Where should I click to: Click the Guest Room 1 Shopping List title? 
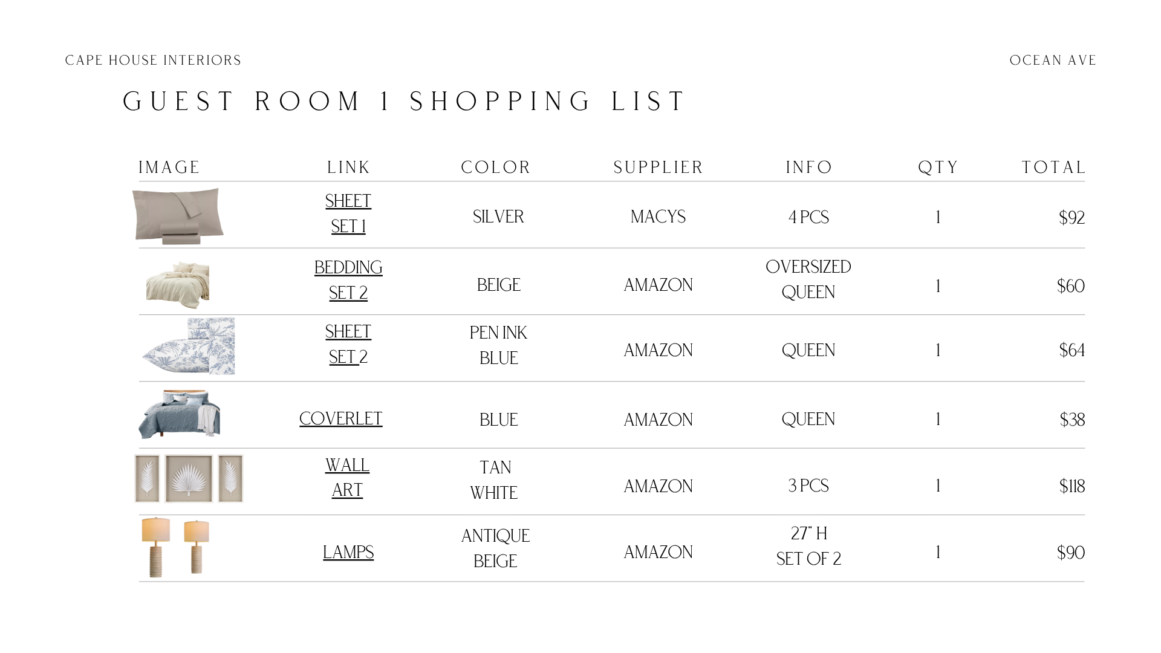coord(405,101)
